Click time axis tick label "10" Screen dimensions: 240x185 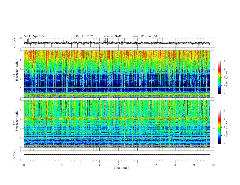coord(213,165)
